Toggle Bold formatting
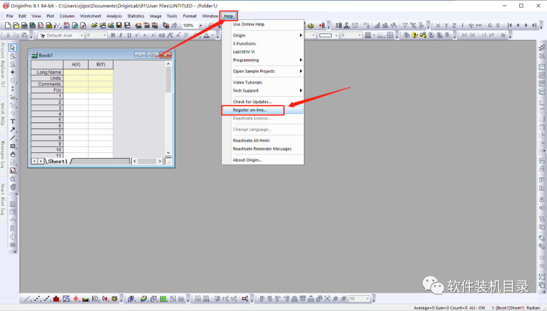The image size is (547, 311). 113,35
